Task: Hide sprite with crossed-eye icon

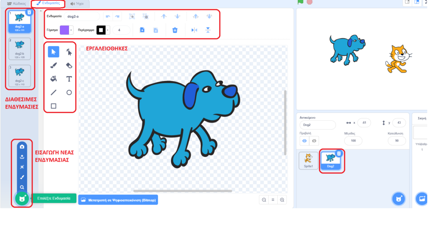Action: pos(314,141)
